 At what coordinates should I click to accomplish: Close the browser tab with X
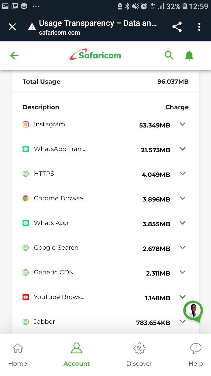coord(12,27)
